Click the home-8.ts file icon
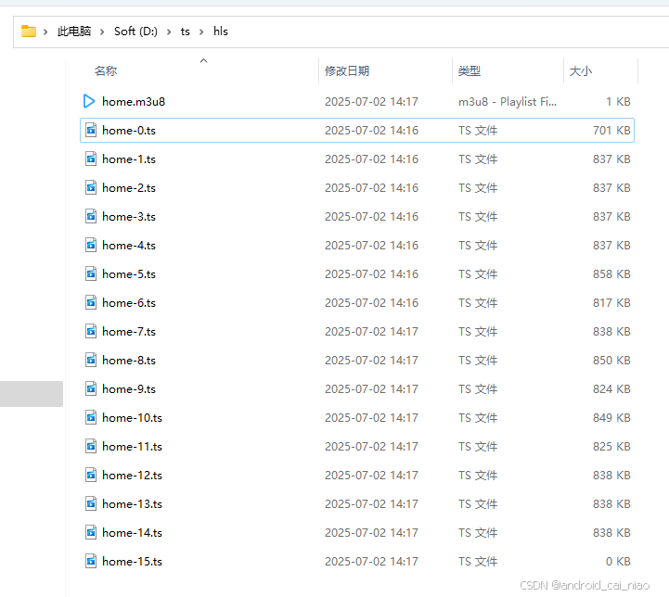 point(91,360)
